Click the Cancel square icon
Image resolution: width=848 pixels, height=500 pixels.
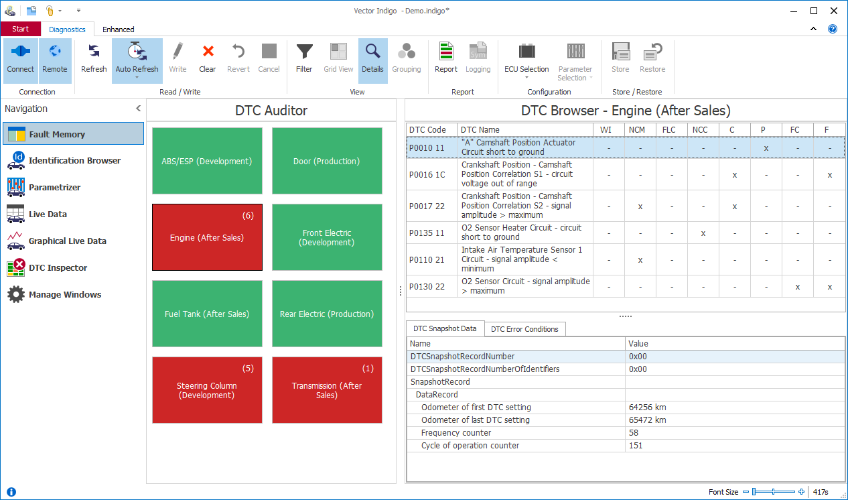coord(269,52)
